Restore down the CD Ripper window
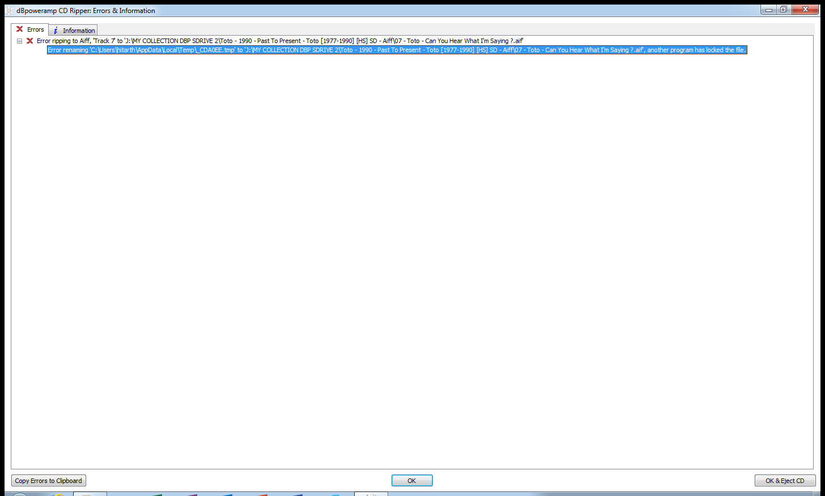825x496 pixels. [x=784, y=10]
